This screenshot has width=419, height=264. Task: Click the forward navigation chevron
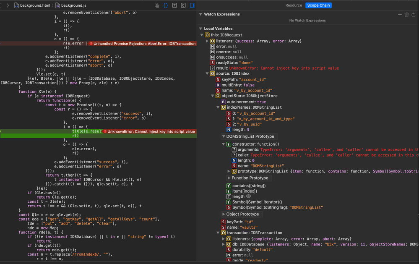[8, 5]
